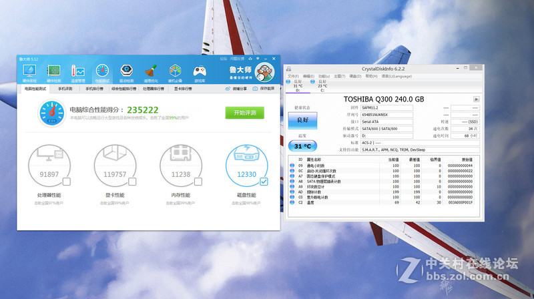
Task: Open 硬件检测 hardware detection icon
Action: pos(54,73)
